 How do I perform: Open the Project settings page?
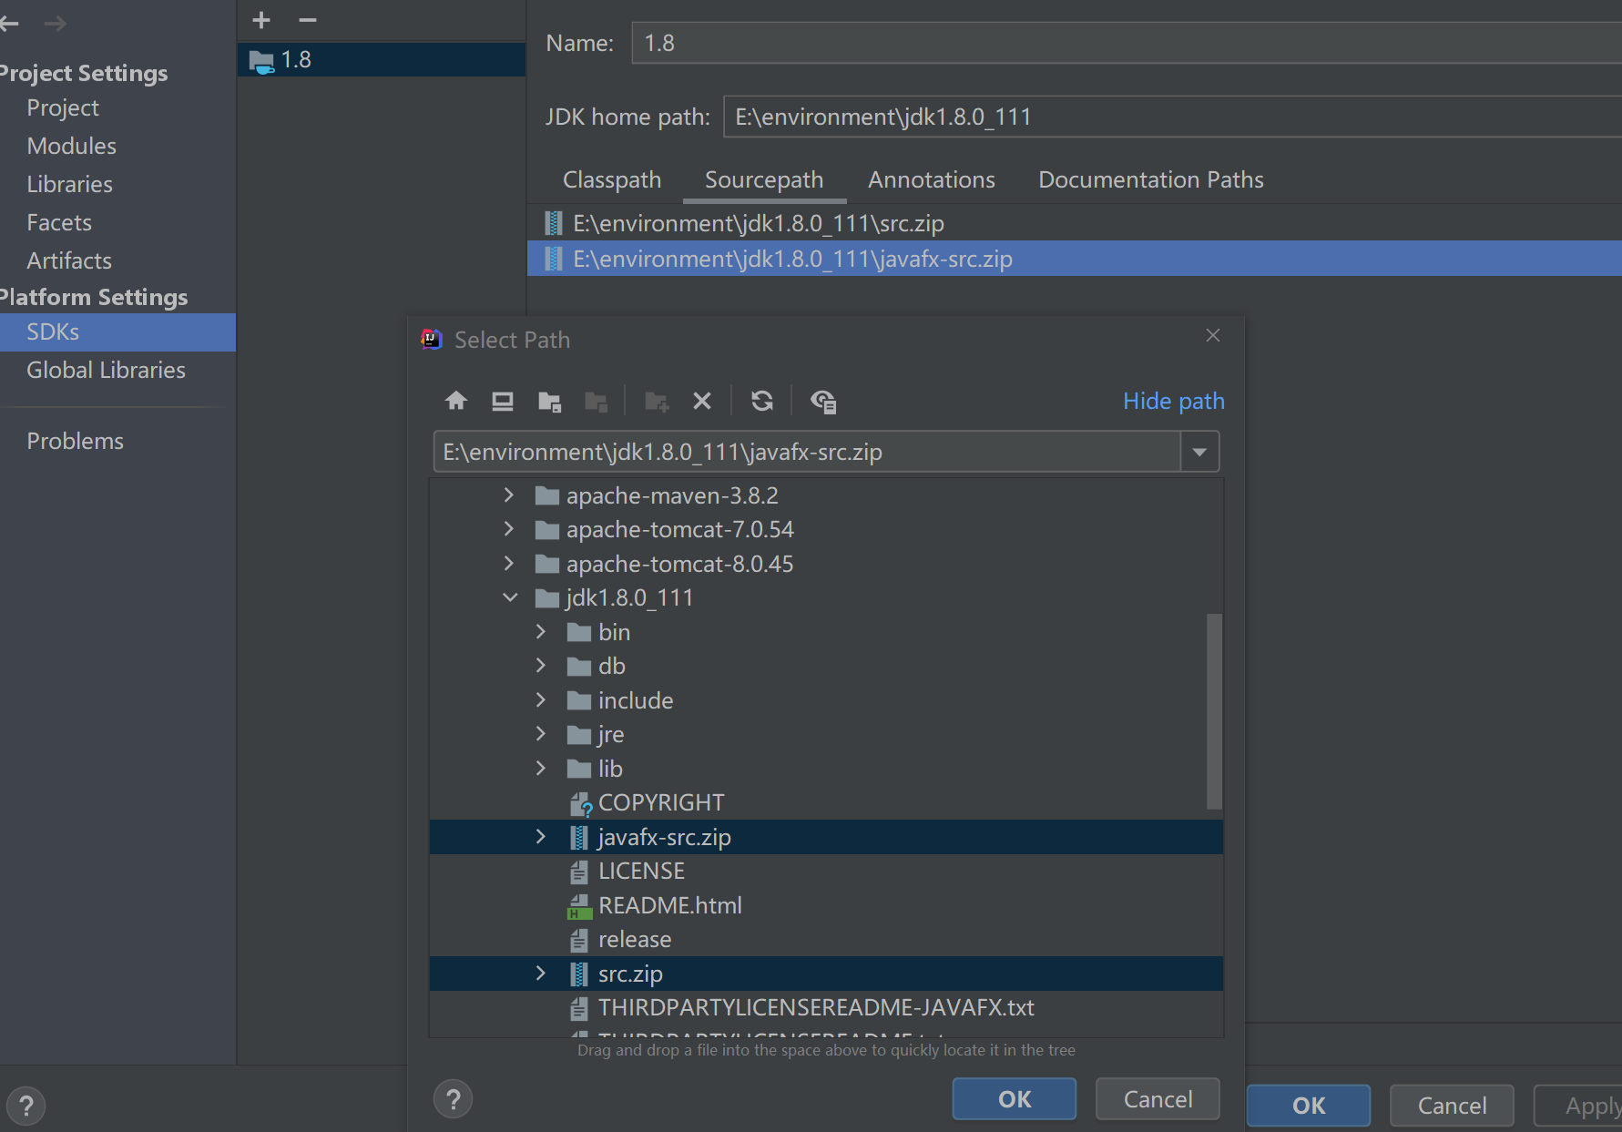[x=63, y=107]
